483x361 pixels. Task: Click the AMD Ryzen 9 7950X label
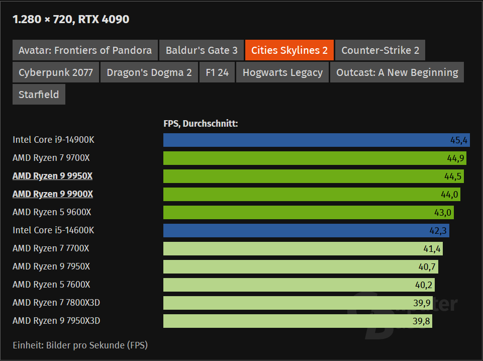(x=51, y=266)
